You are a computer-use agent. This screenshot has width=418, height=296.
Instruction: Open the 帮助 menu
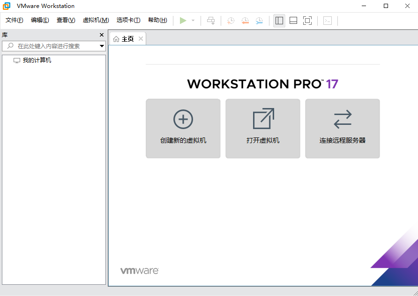[x=157, y=20]
